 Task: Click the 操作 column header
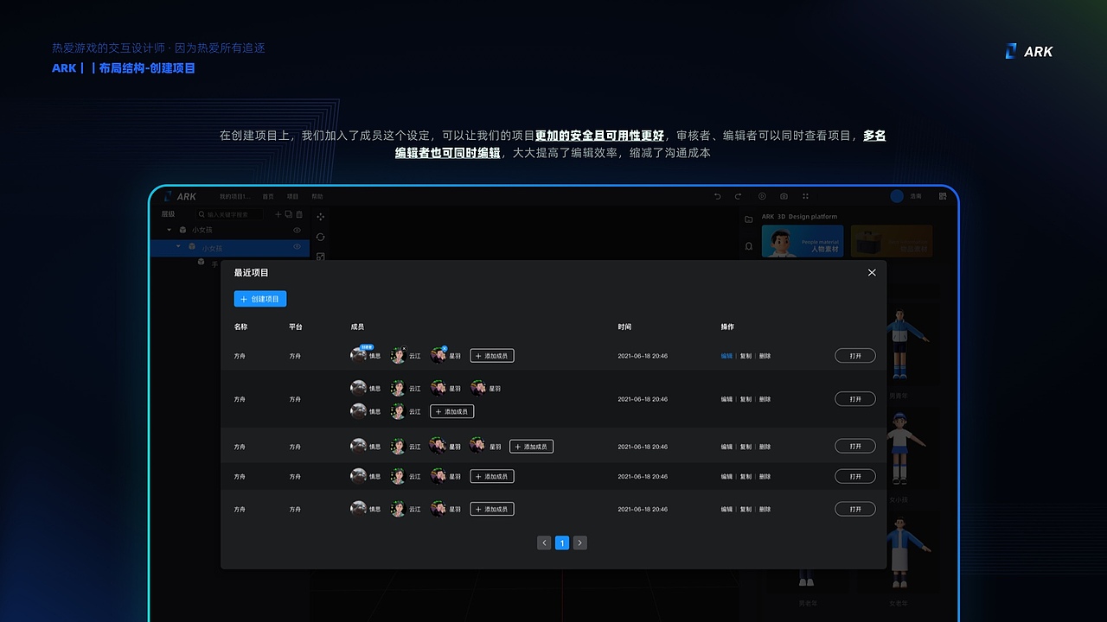coord(727,327)
